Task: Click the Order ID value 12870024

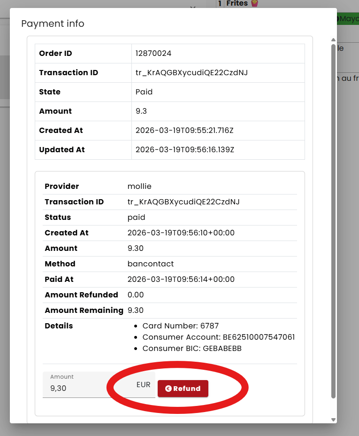Action: point(153,54)
